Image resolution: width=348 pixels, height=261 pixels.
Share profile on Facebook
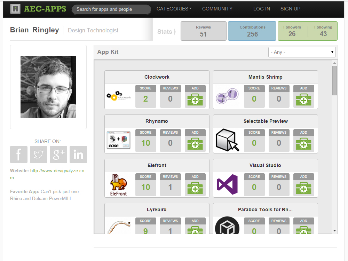click(19, 155)
